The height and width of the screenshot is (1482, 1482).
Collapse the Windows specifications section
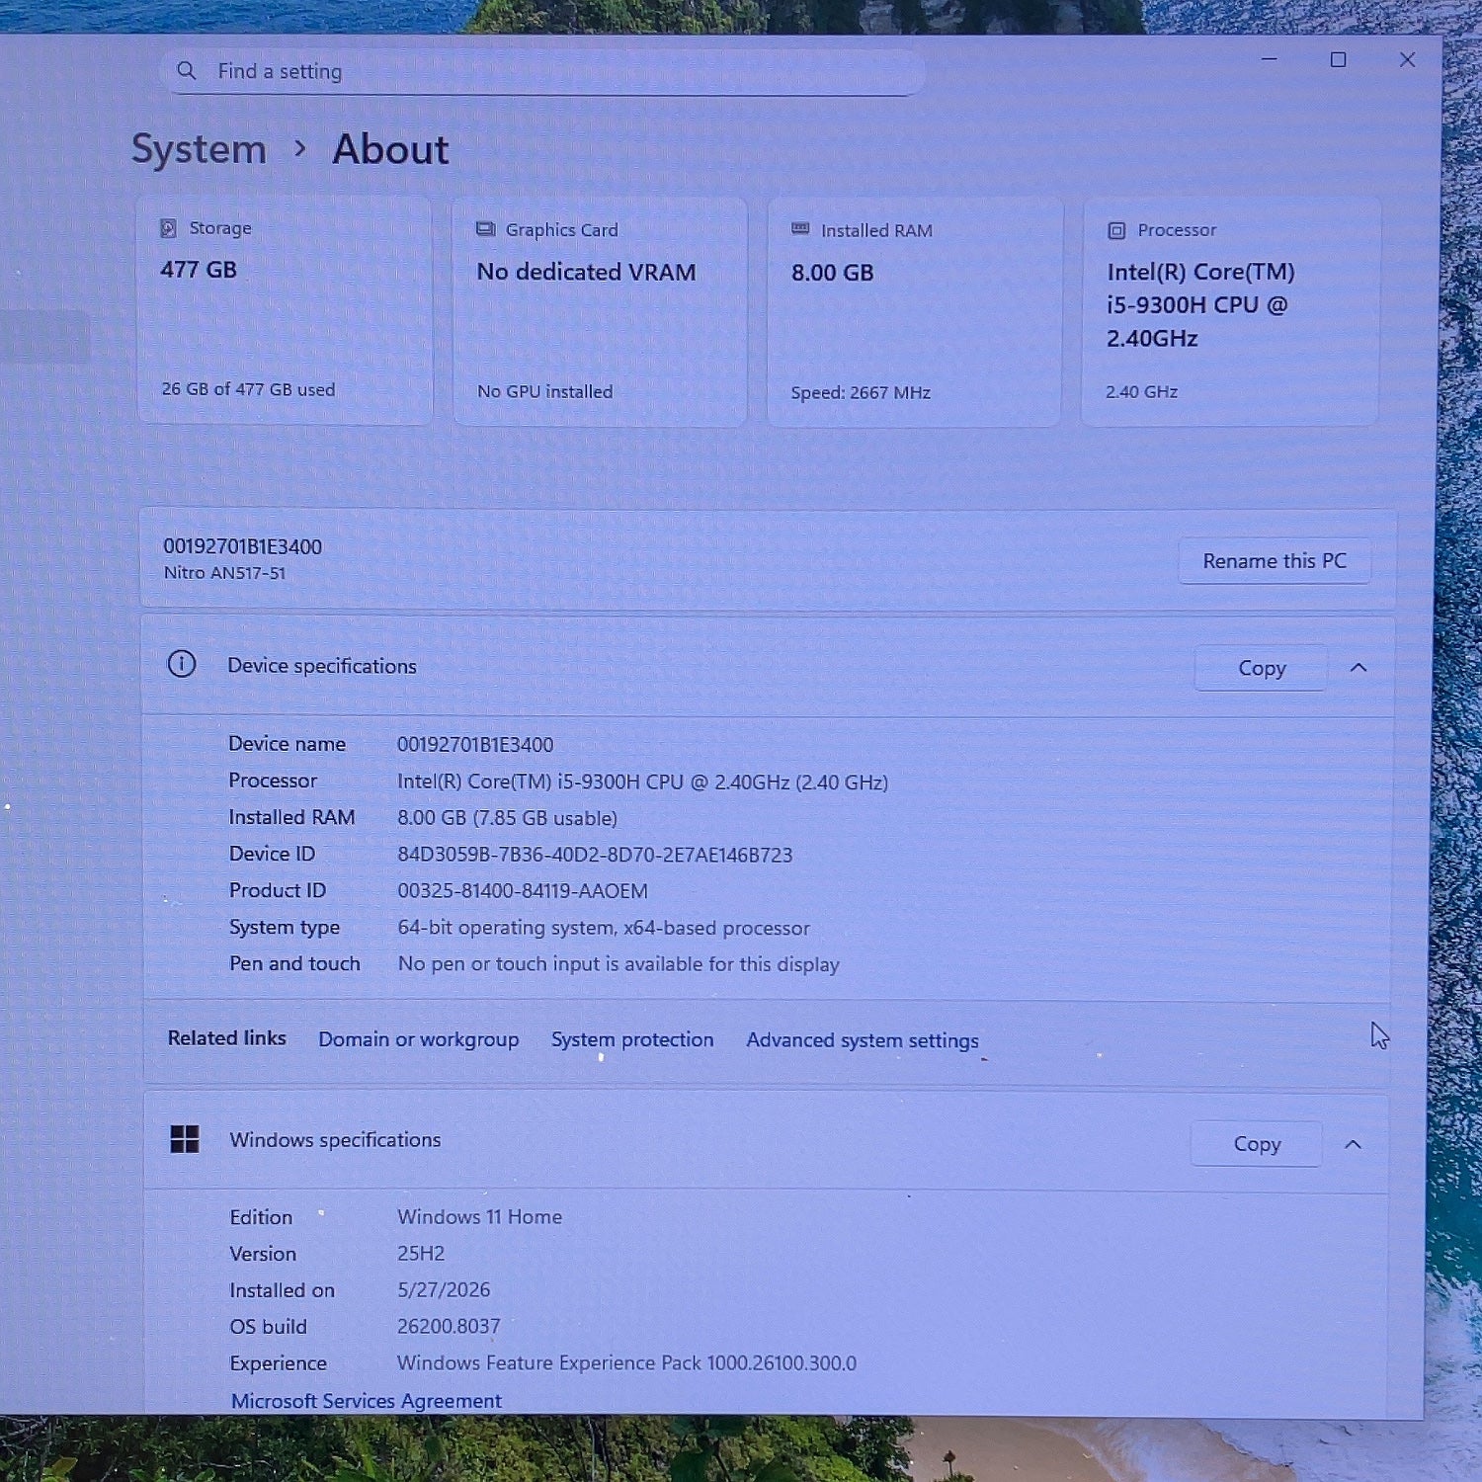(1354, 1144)
